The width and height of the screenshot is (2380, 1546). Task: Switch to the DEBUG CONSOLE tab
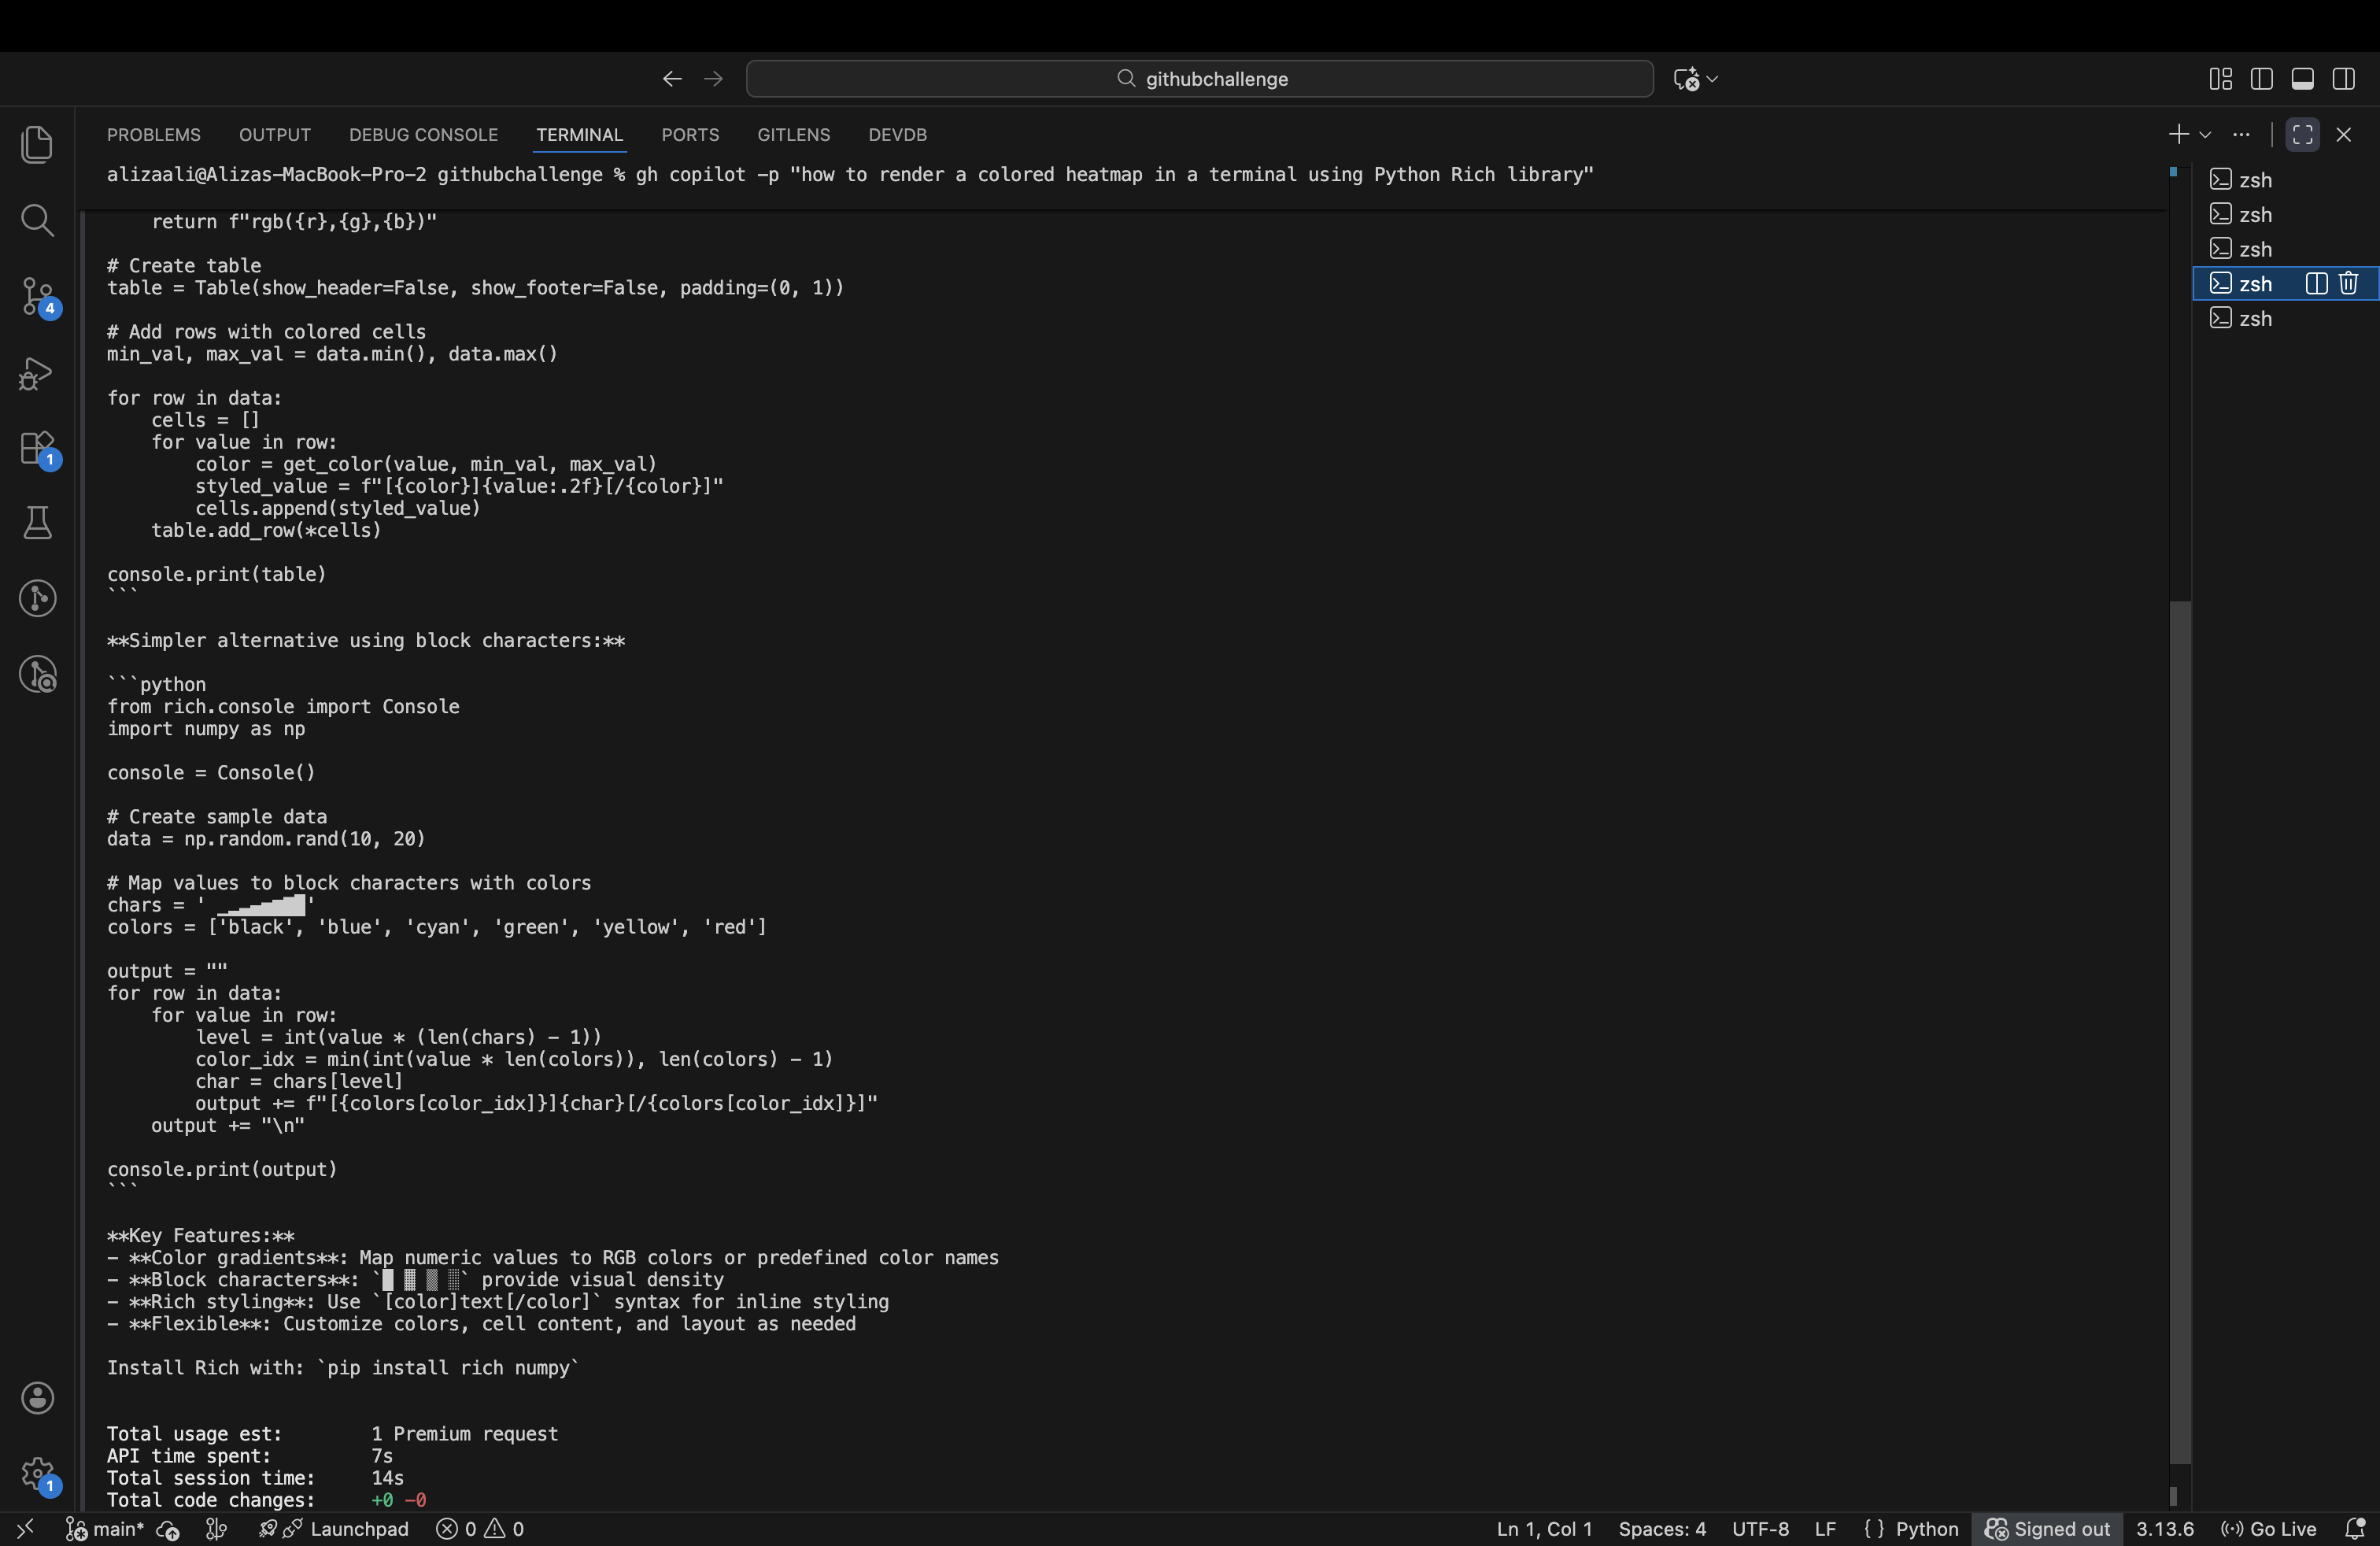tap(423, 134)
